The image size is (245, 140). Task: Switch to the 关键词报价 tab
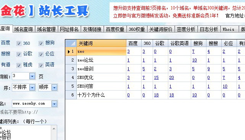pos(161,29)
